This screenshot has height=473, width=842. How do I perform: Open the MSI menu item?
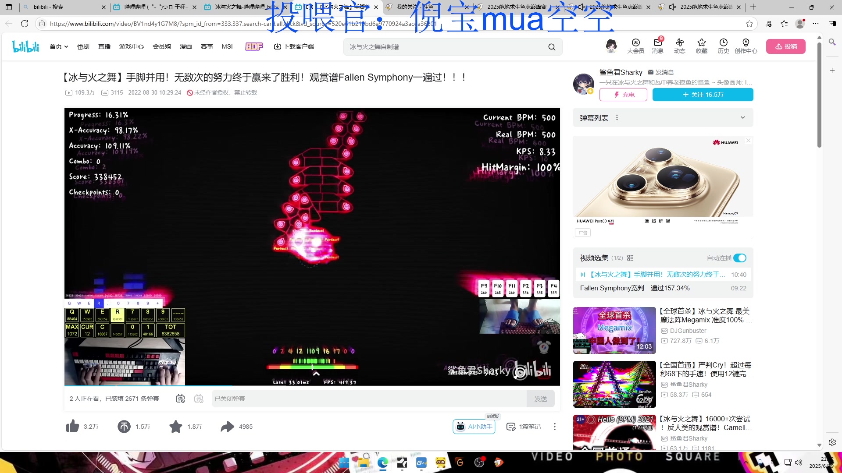click(x=227, y=46)
